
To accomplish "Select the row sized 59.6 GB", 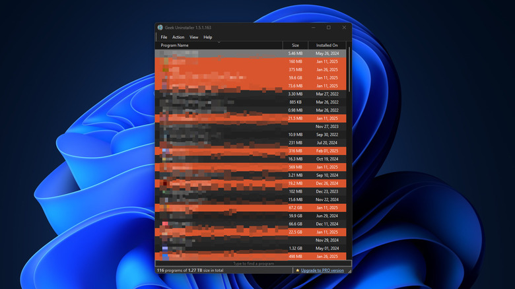I will pyautogui.click(x=251, y=77).
